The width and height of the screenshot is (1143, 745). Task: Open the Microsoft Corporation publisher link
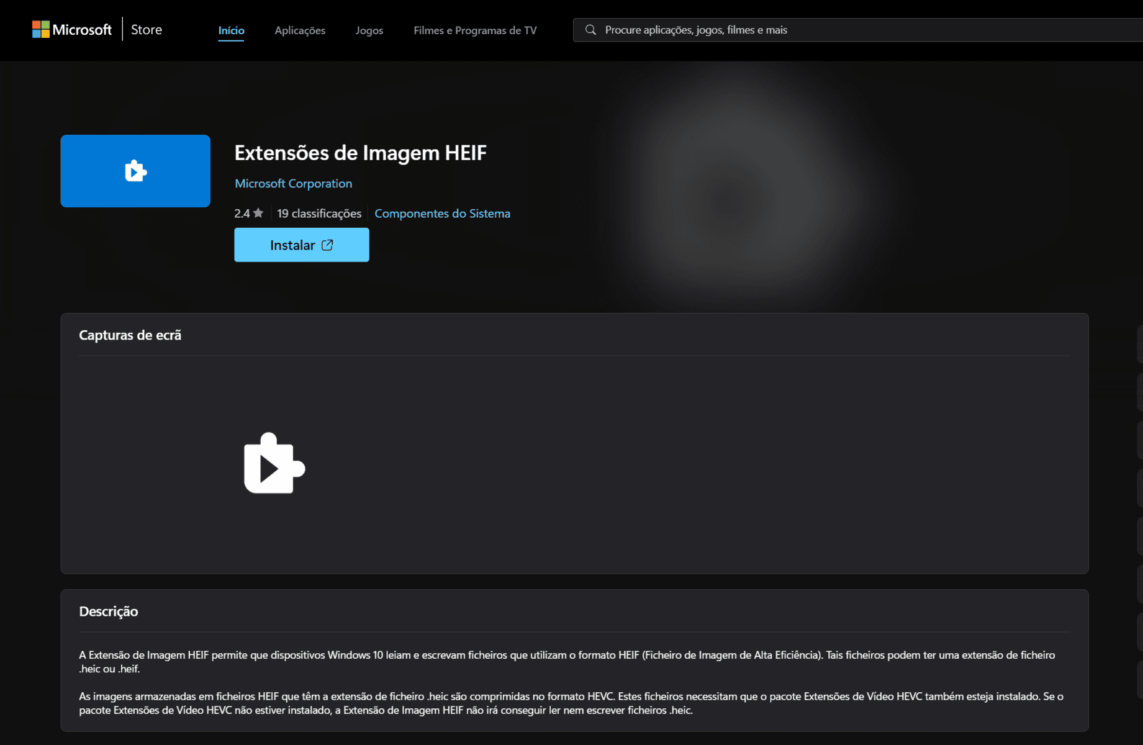(x=293, y=184)
